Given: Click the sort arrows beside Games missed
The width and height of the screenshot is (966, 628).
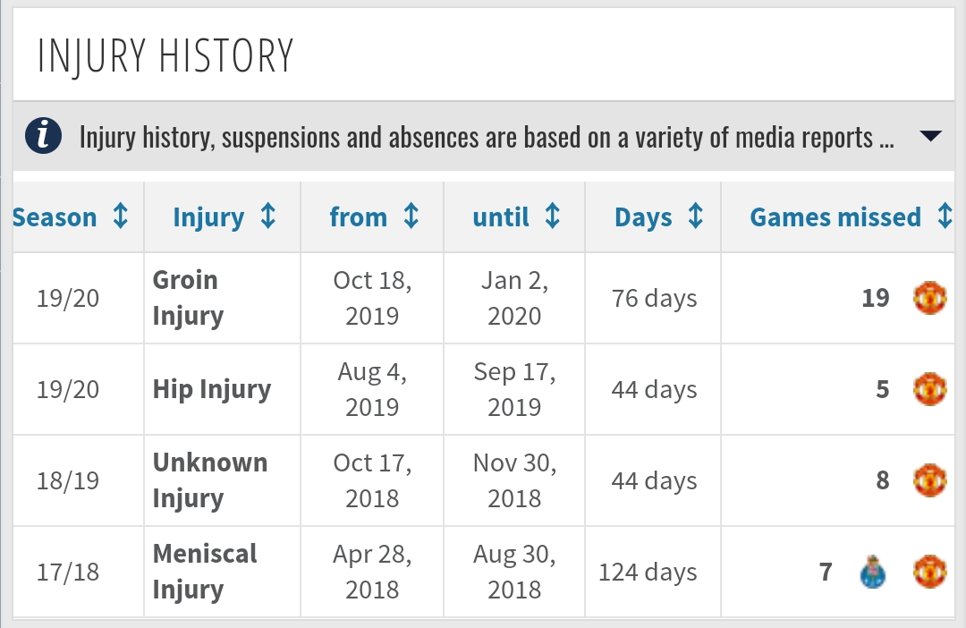Looking at the screenshot, I should [945, 217].
